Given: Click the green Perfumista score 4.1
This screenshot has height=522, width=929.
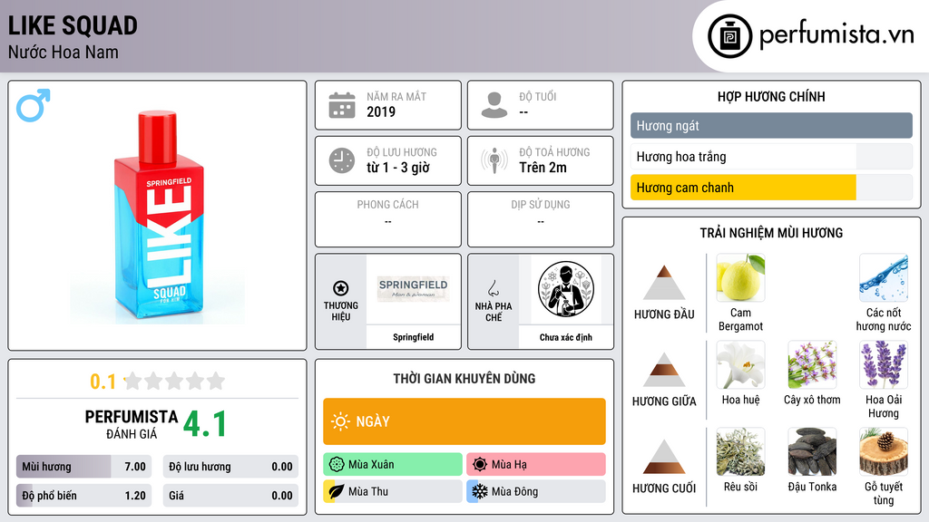Looking at the screenshot, I should coord(205,424).
